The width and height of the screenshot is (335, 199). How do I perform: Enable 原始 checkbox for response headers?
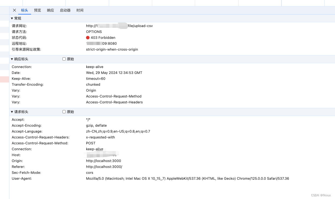tap(64, 59)
